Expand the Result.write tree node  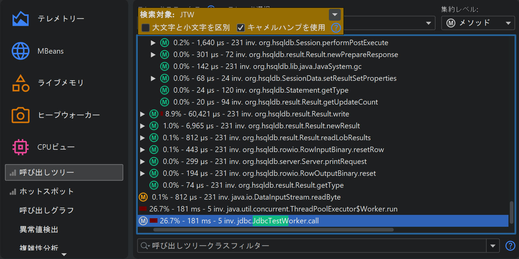(143, 114)
